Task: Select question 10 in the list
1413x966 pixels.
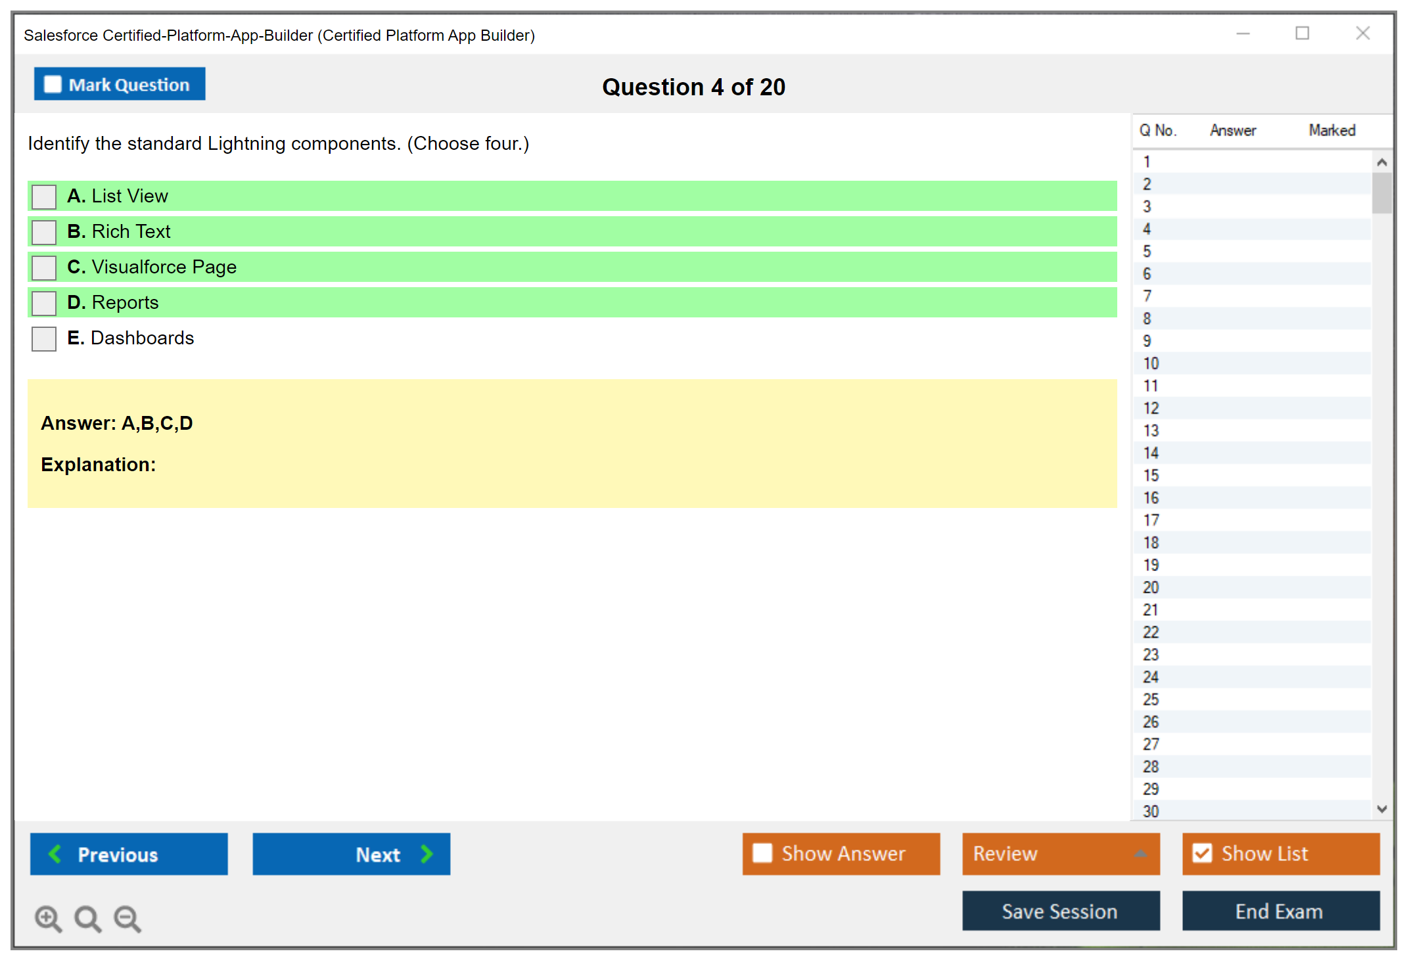Action: tap(1151, 363)
